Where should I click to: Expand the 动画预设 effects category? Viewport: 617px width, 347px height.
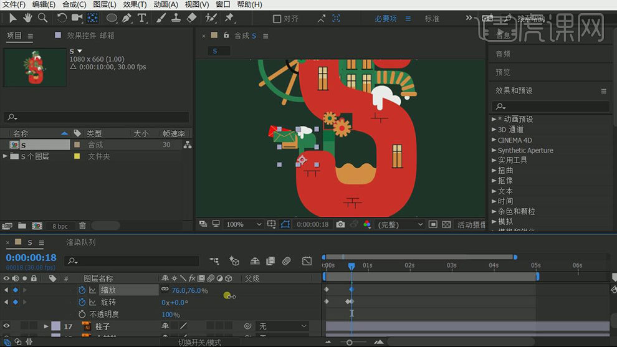coord(495,119)
